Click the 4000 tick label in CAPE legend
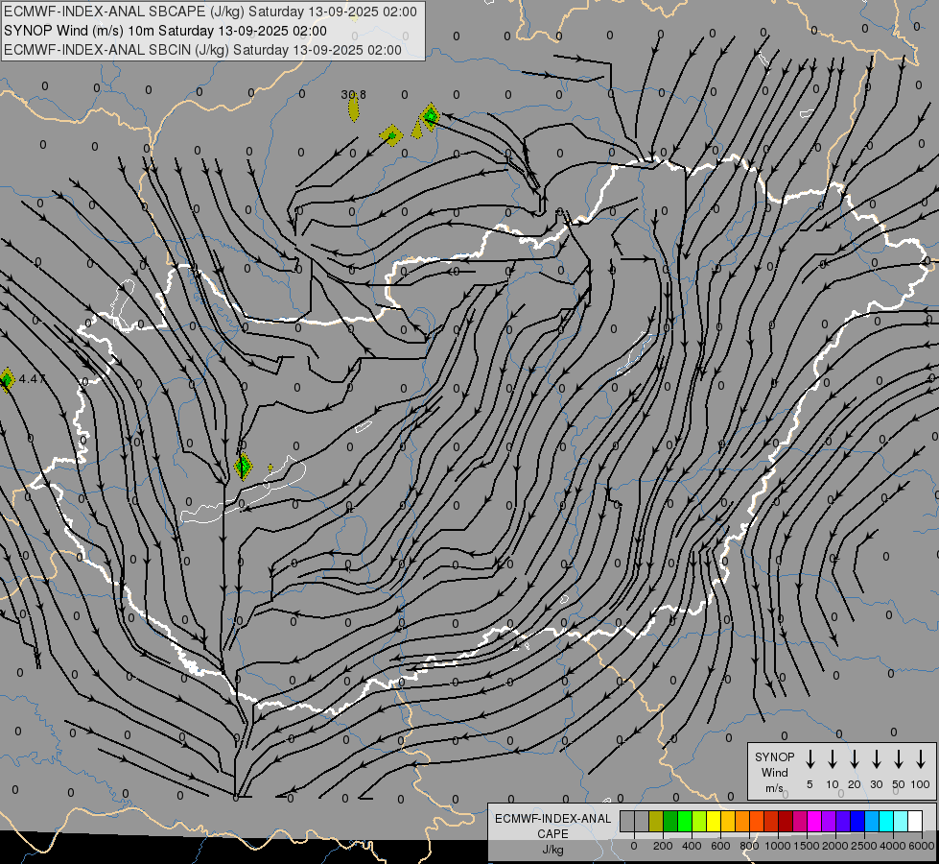The width and height of the screenshot is (939, 864). (x=893, y=846)
